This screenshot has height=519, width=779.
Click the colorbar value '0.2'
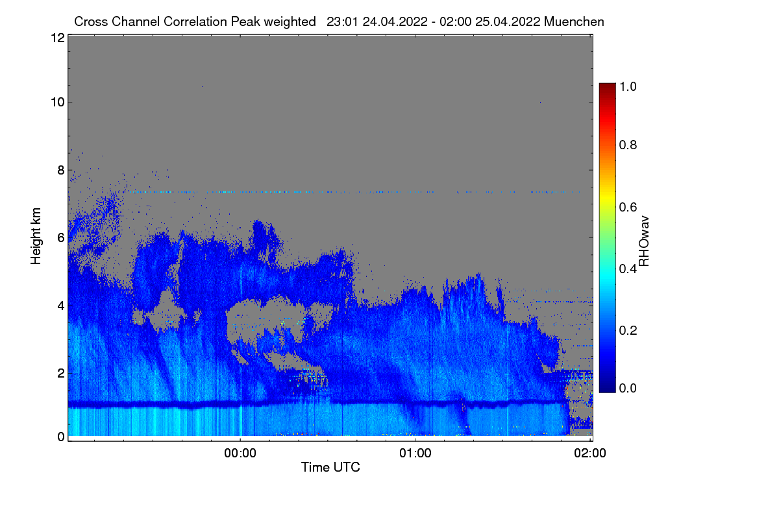coord(627,330)
